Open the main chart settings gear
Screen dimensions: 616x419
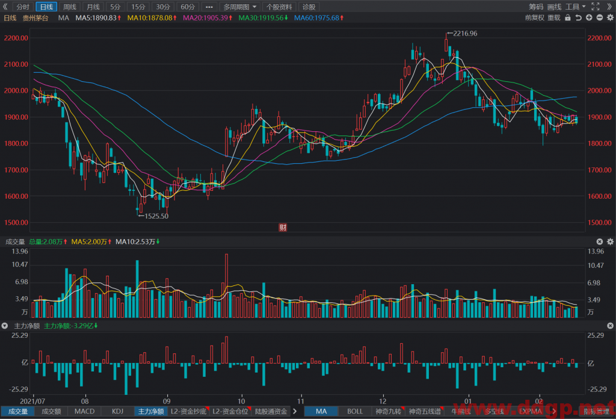pyautogui.click(x=610, y=17)
